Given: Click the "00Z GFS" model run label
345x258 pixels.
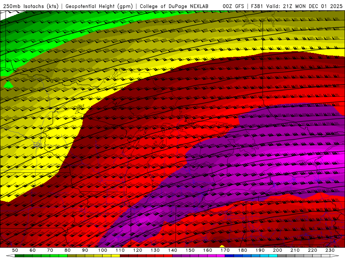Looking at the screenshot, I should pyautogui.click(x=233, y=6).
